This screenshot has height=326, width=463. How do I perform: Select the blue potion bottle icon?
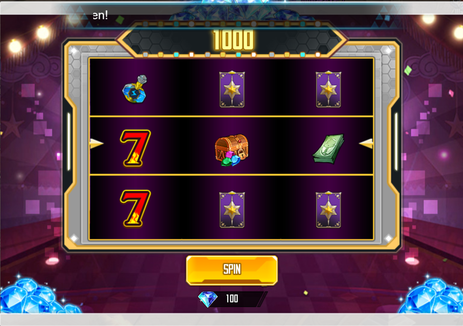(x=135, y=89)
